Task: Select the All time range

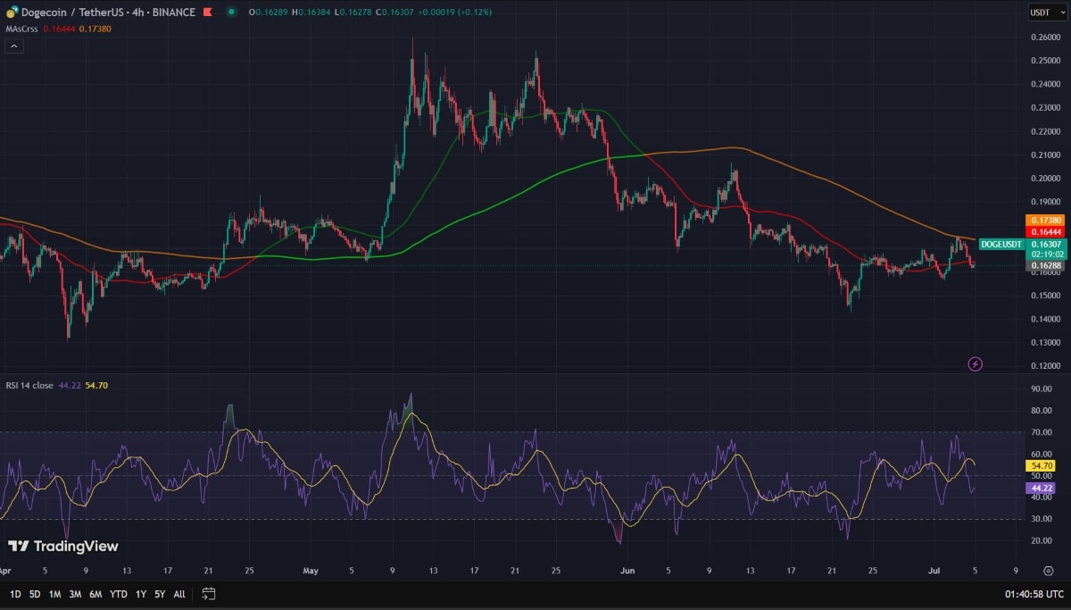Action: tap(179, 594)
